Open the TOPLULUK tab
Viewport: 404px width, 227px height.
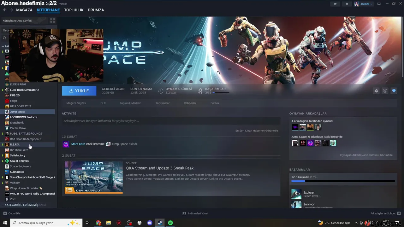pyautogui.click(x=74, y=10)
